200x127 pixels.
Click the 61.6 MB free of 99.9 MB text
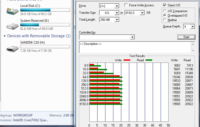[36, 29]
